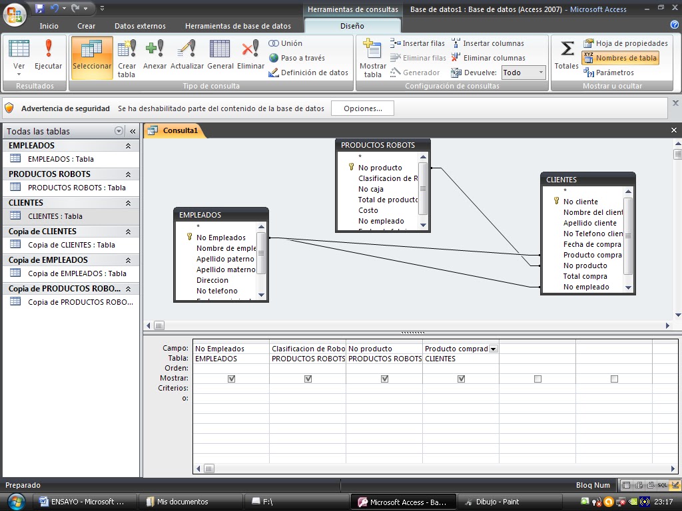Open the Crear ribbon tab
Image resolution: width=682 pixels, height=511 pixels.
pos(86,26)
